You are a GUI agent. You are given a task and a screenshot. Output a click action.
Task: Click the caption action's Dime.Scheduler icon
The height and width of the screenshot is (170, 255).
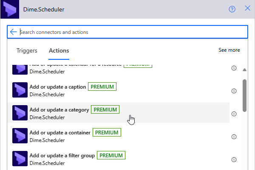pos(20,90)
